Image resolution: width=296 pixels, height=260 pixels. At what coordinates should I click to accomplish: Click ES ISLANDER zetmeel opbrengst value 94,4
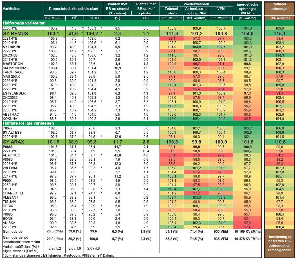pyautogui.click(x=280, y=93)
